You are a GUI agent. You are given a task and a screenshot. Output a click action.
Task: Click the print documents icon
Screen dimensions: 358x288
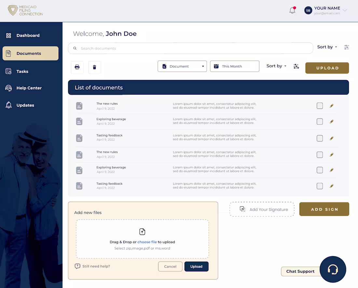(77, 67)
